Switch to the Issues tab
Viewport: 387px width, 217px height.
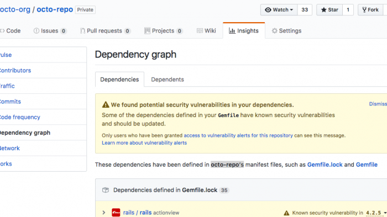50,31
